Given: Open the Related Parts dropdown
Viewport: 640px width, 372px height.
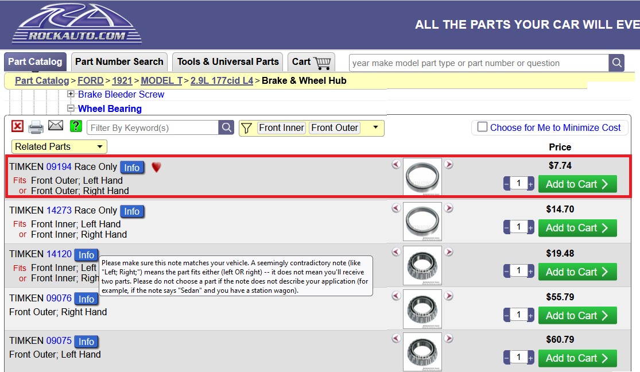Looking at the screenshot, I should click(x=60, y=146).
